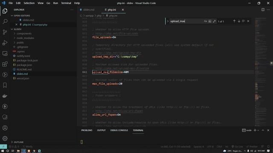Image resolution: width=273 pixels, height=153 pixels.
Task: Go to next match arrow in find widget
Action: 239,21
